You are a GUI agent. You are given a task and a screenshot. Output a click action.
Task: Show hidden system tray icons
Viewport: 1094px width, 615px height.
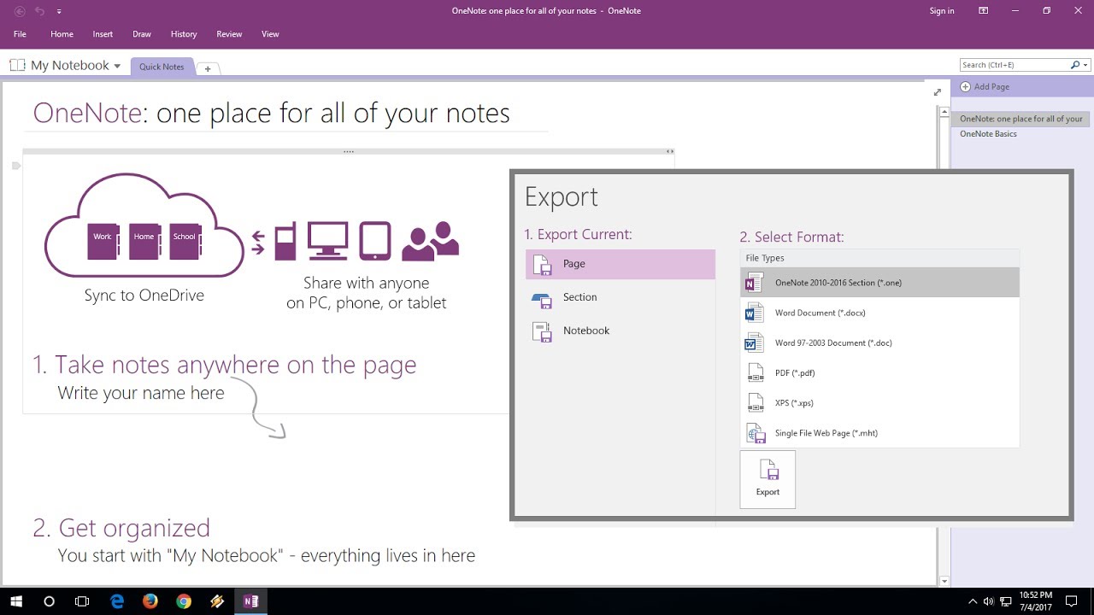pos(973,601)
